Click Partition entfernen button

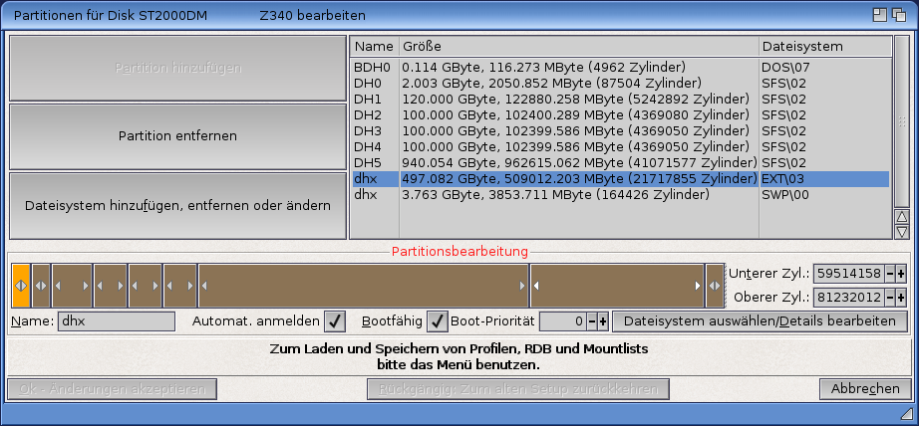pos(177,136)
